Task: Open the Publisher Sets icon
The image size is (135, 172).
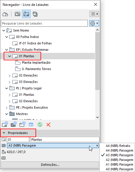Action: [x=35, y=14]
